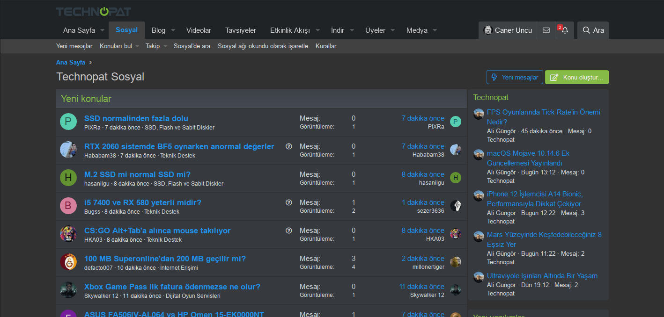664x317 pixels.
Task: Click Ali Güngör avatar beside Ultraviyole article
Action: (x=479, y=277)
